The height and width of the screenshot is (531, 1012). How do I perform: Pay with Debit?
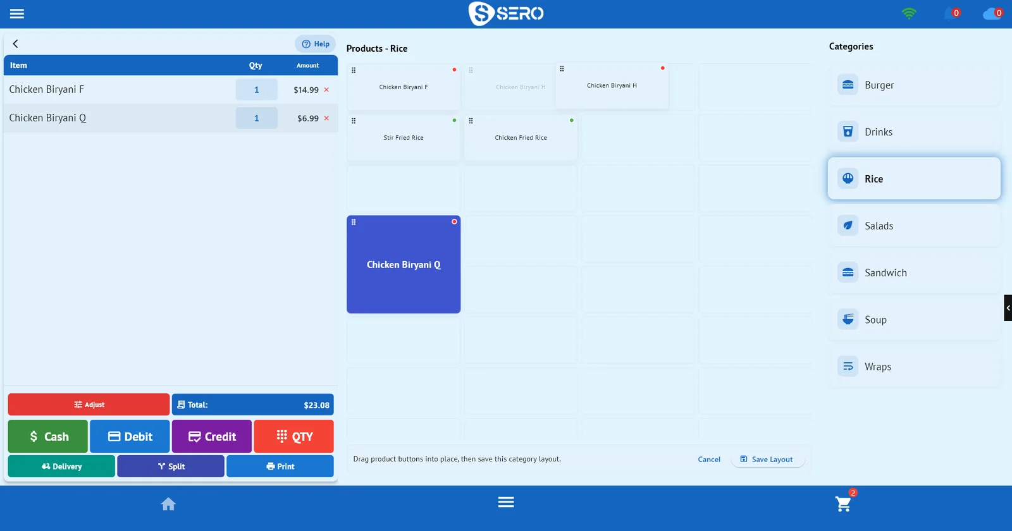pyautogui.click(x=130, y=436)
